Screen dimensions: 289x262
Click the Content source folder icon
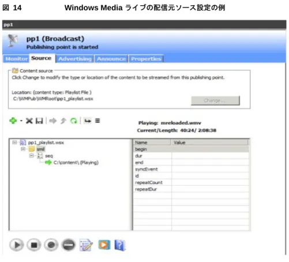pos(15,70)
